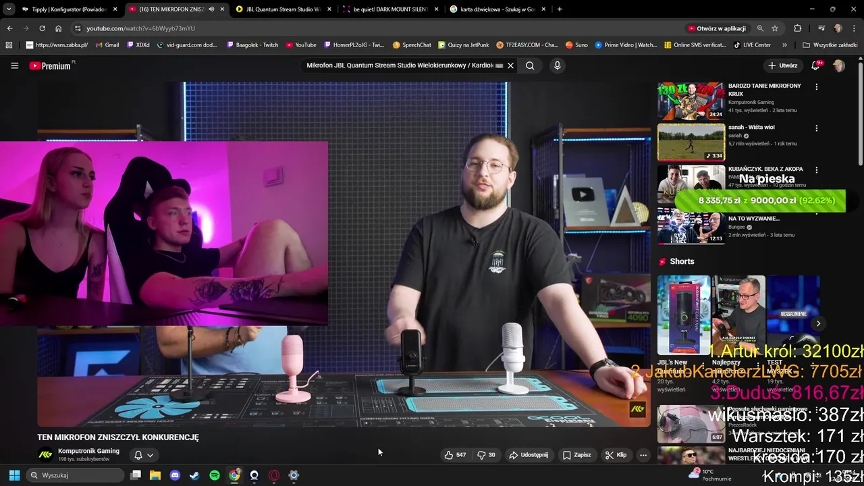This screenshot has height=486, width=864.
Task: Open Windows Start menu
Action: coord(14,475)
